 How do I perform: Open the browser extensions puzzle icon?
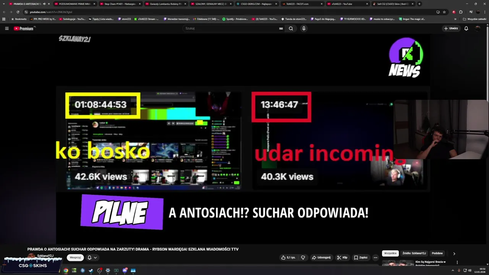pos(461,12)
